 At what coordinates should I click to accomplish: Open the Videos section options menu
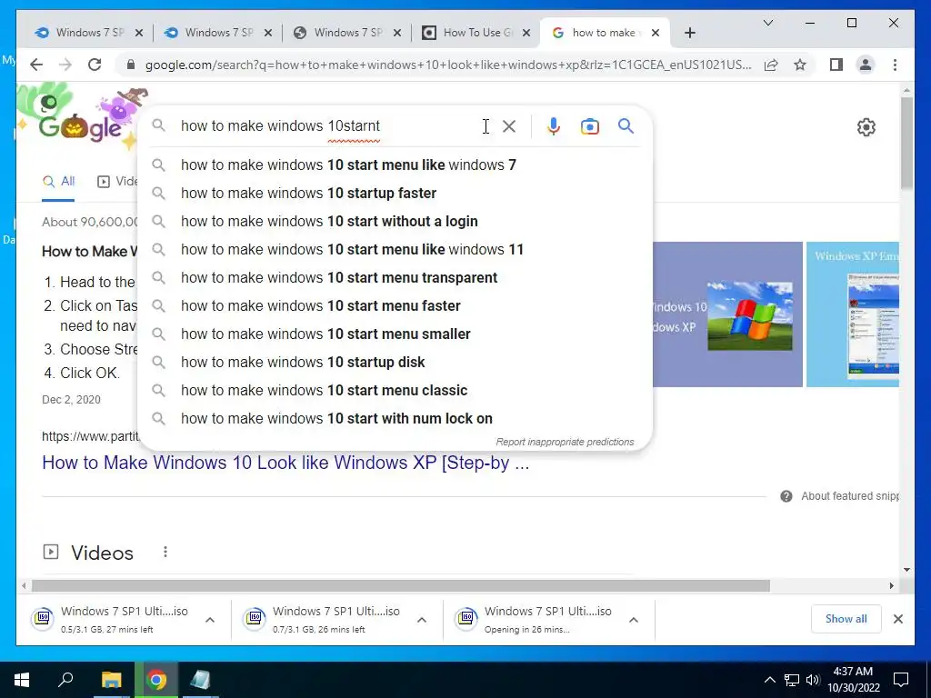(165, 553)
